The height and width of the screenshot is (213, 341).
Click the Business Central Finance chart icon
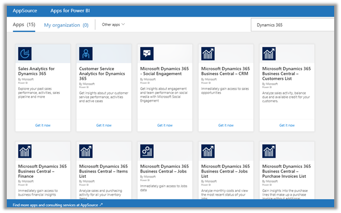pos(25,152)
